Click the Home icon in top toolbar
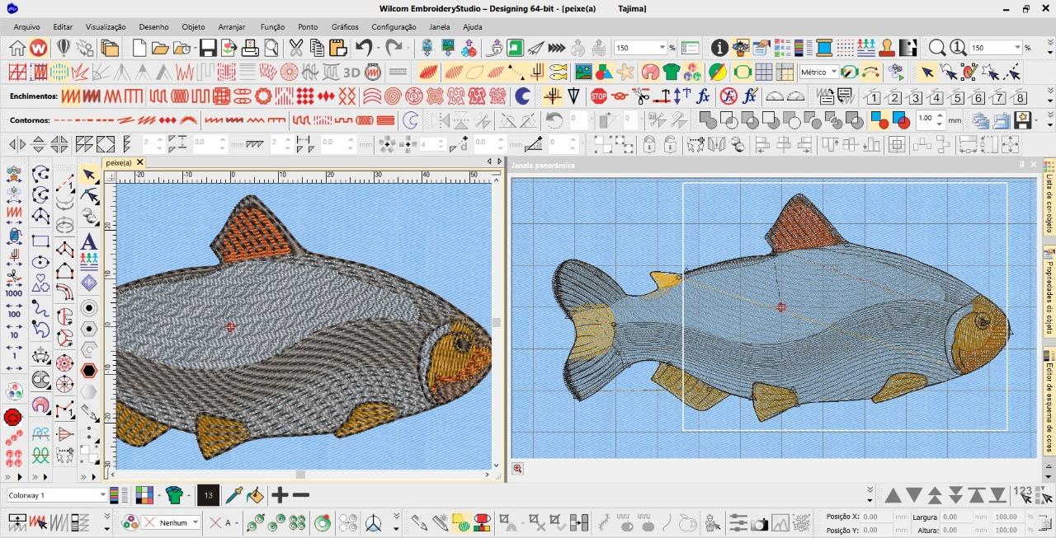Viewport: 1056px width, 538px height. 16,49
